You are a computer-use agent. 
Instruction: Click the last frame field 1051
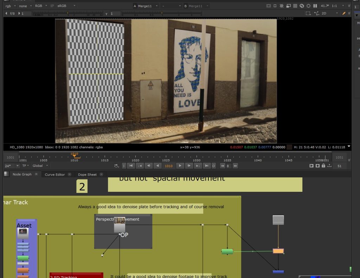pyautogui.click(x=339, y=157)
